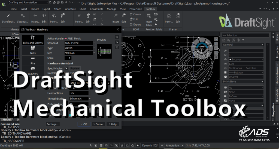The image size is (279, 149).
Task: Click Settings... in the Hardware dialog
Action: (53, 124)
